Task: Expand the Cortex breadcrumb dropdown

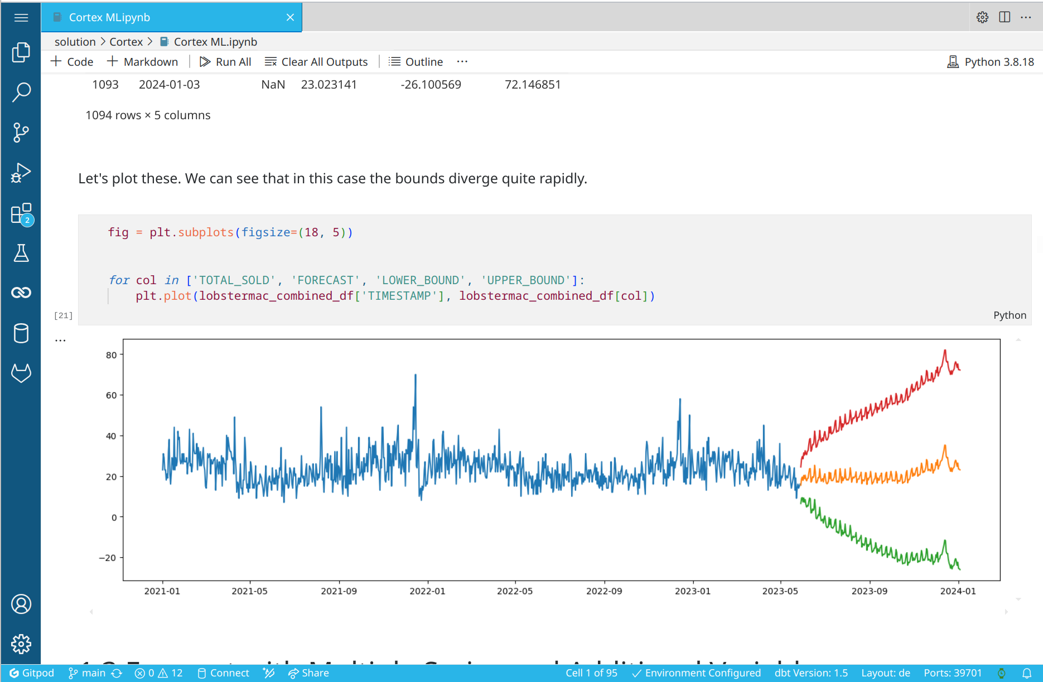Action: [126, 41]
